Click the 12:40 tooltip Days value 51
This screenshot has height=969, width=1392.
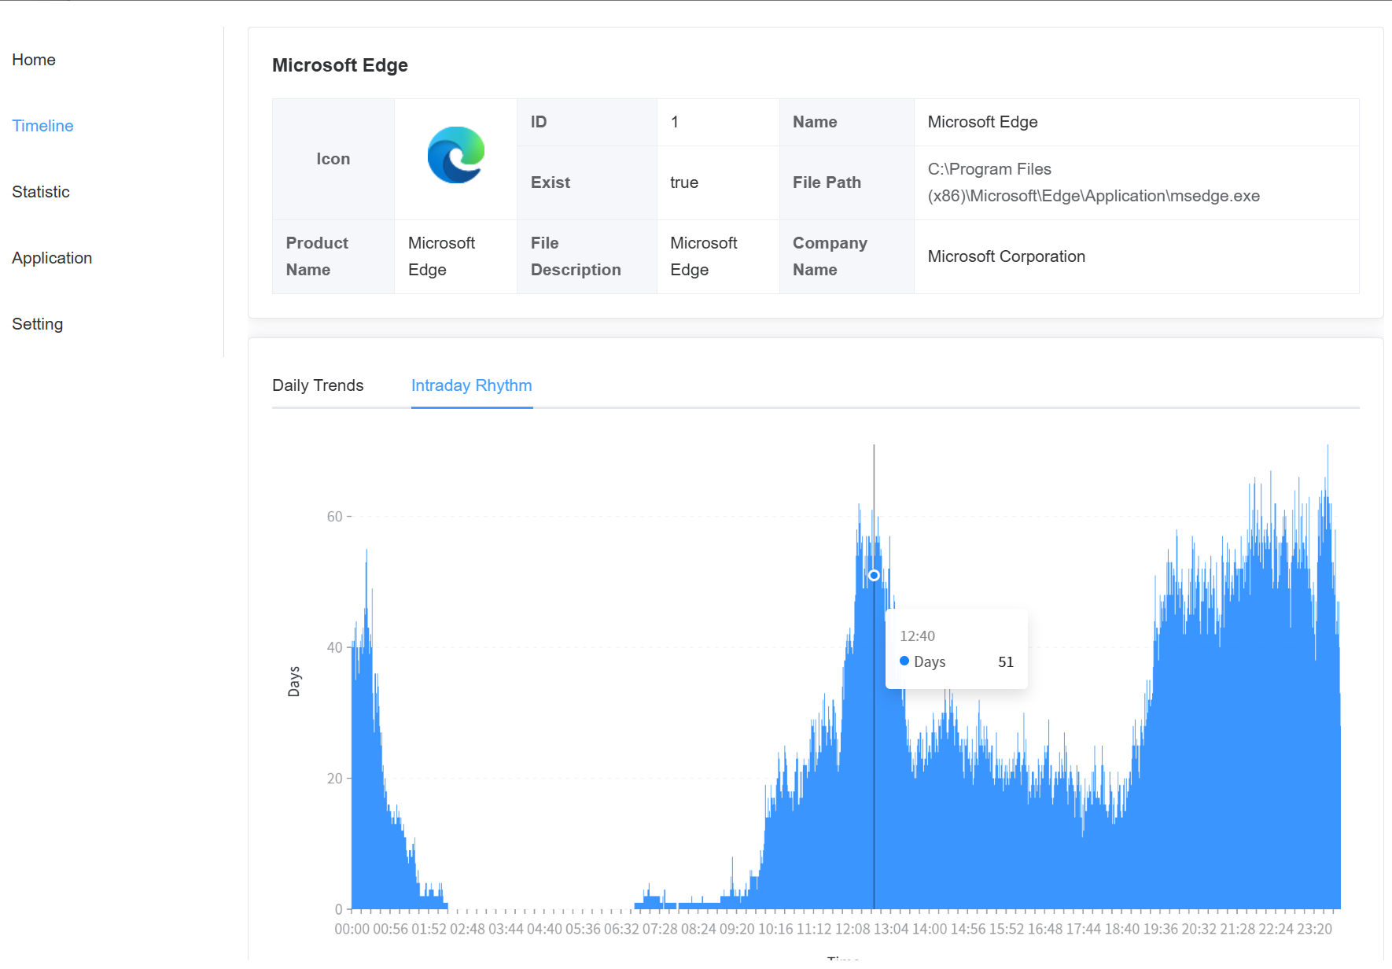1006,662
